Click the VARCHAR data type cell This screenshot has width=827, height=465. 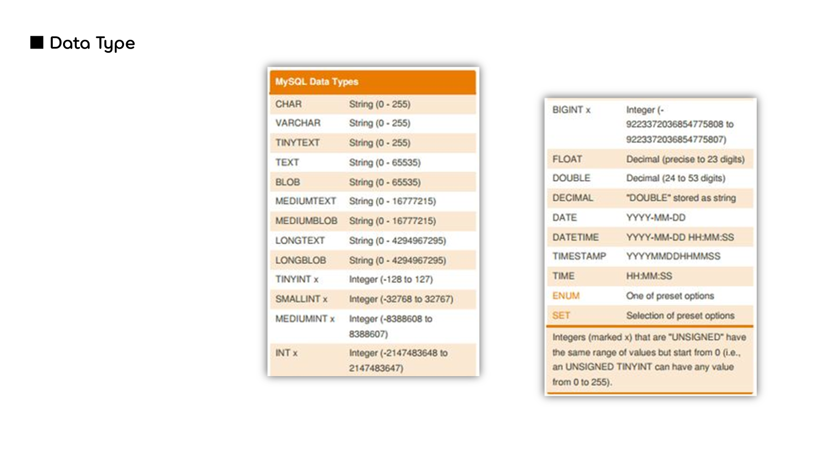298,123
